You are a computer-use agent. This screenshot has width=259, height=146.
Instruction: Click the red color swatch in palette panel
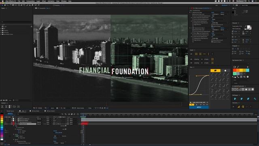[235, 70]
